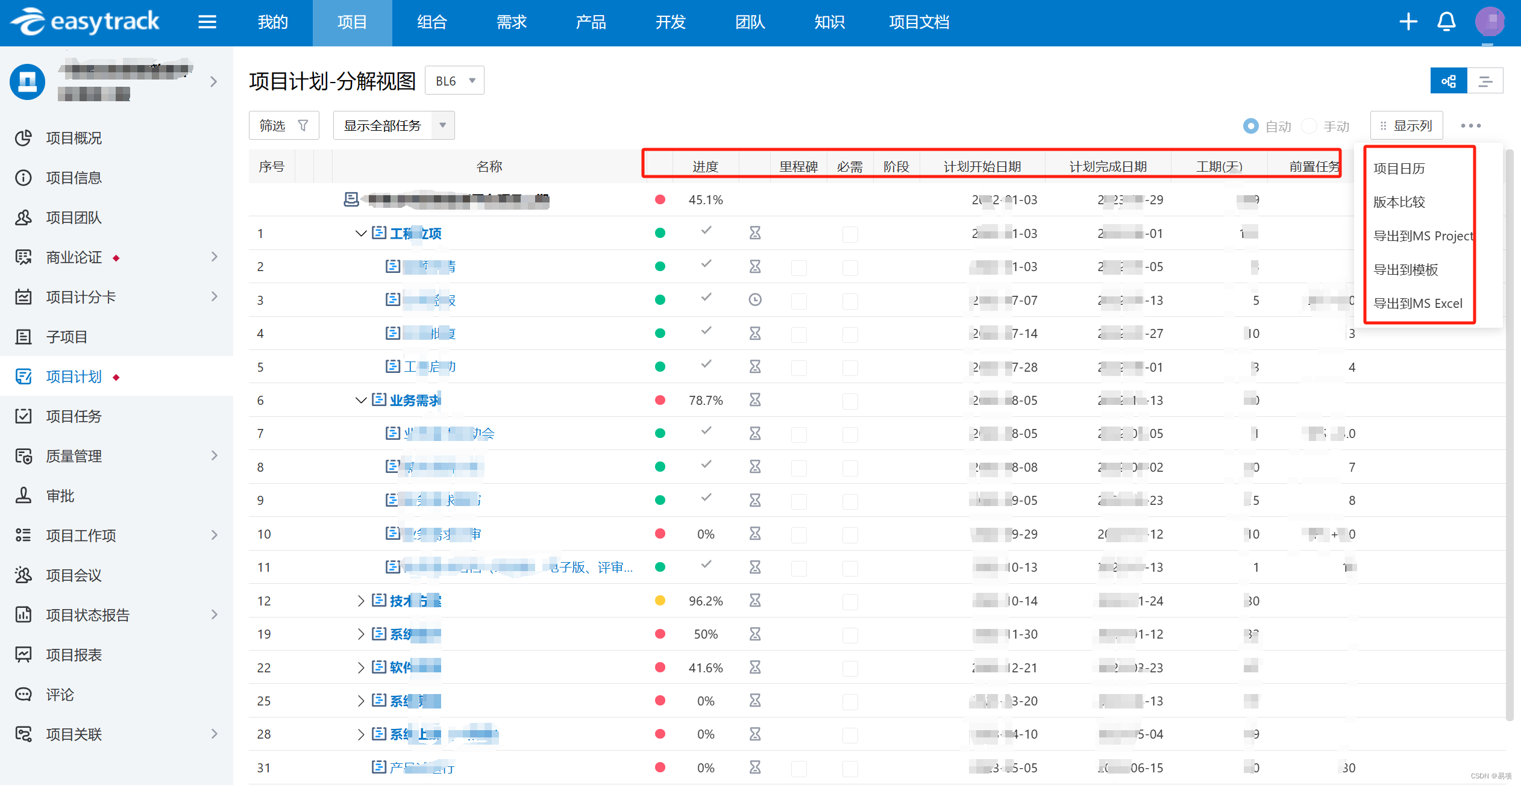Toggle automatic scheduling mode
Screen dimensions: 1521x785
click(1250, 124)
